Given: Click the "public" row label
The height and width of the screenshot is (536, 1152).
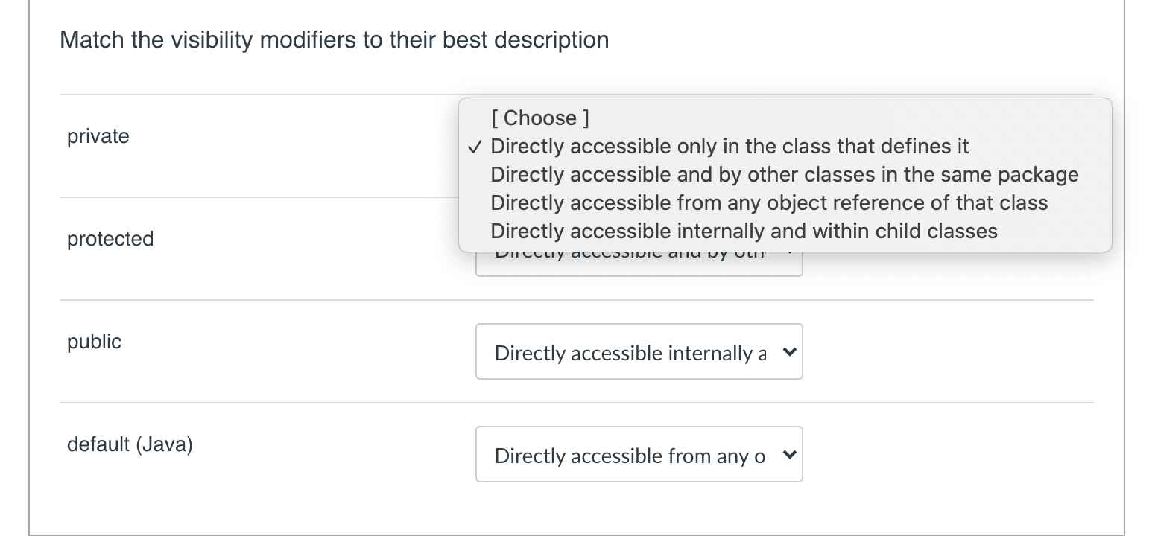Looking at the screenshot, I should pyautogui.click(x=93, y=341).
